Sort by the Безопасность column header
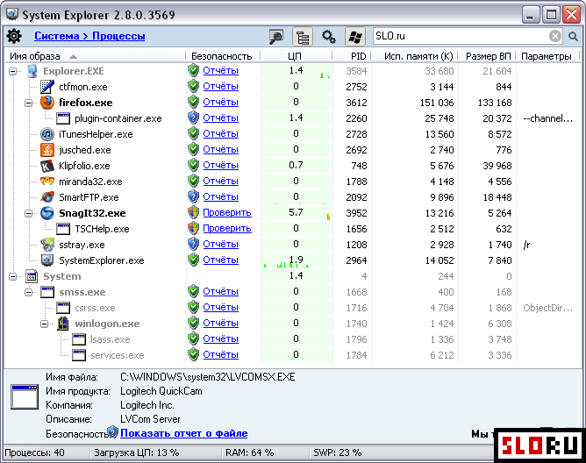Screen dimensions: 586x463 point(223,56)
